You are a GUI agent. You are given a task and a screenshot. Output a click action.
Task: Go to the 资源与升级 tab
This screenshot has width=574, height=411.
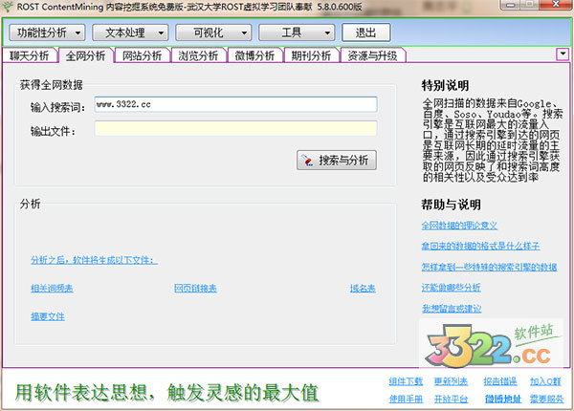click(373, 55)
